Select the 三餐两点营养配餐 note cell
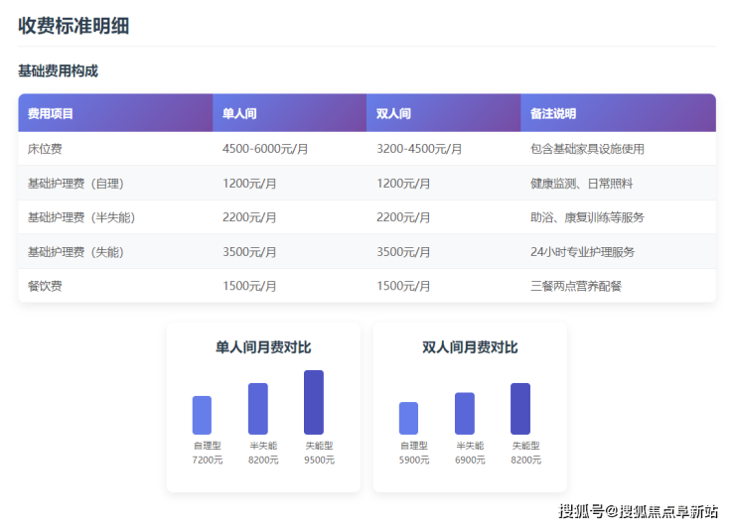Screen dimensions: 735x527 (576, 286)
